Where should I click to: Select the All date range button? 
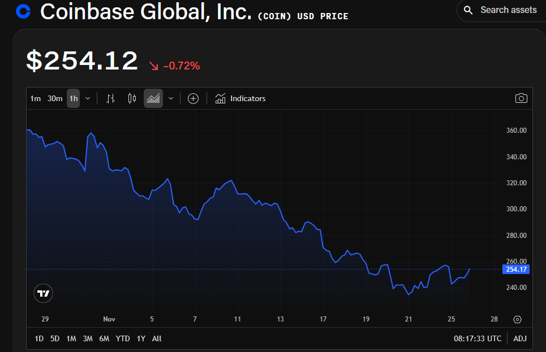tap(157, 339)
